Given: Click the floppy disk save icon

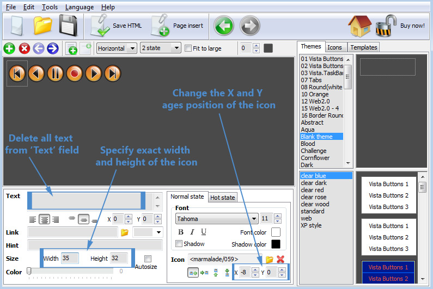Looking at the screenshot, I should 69,25.
